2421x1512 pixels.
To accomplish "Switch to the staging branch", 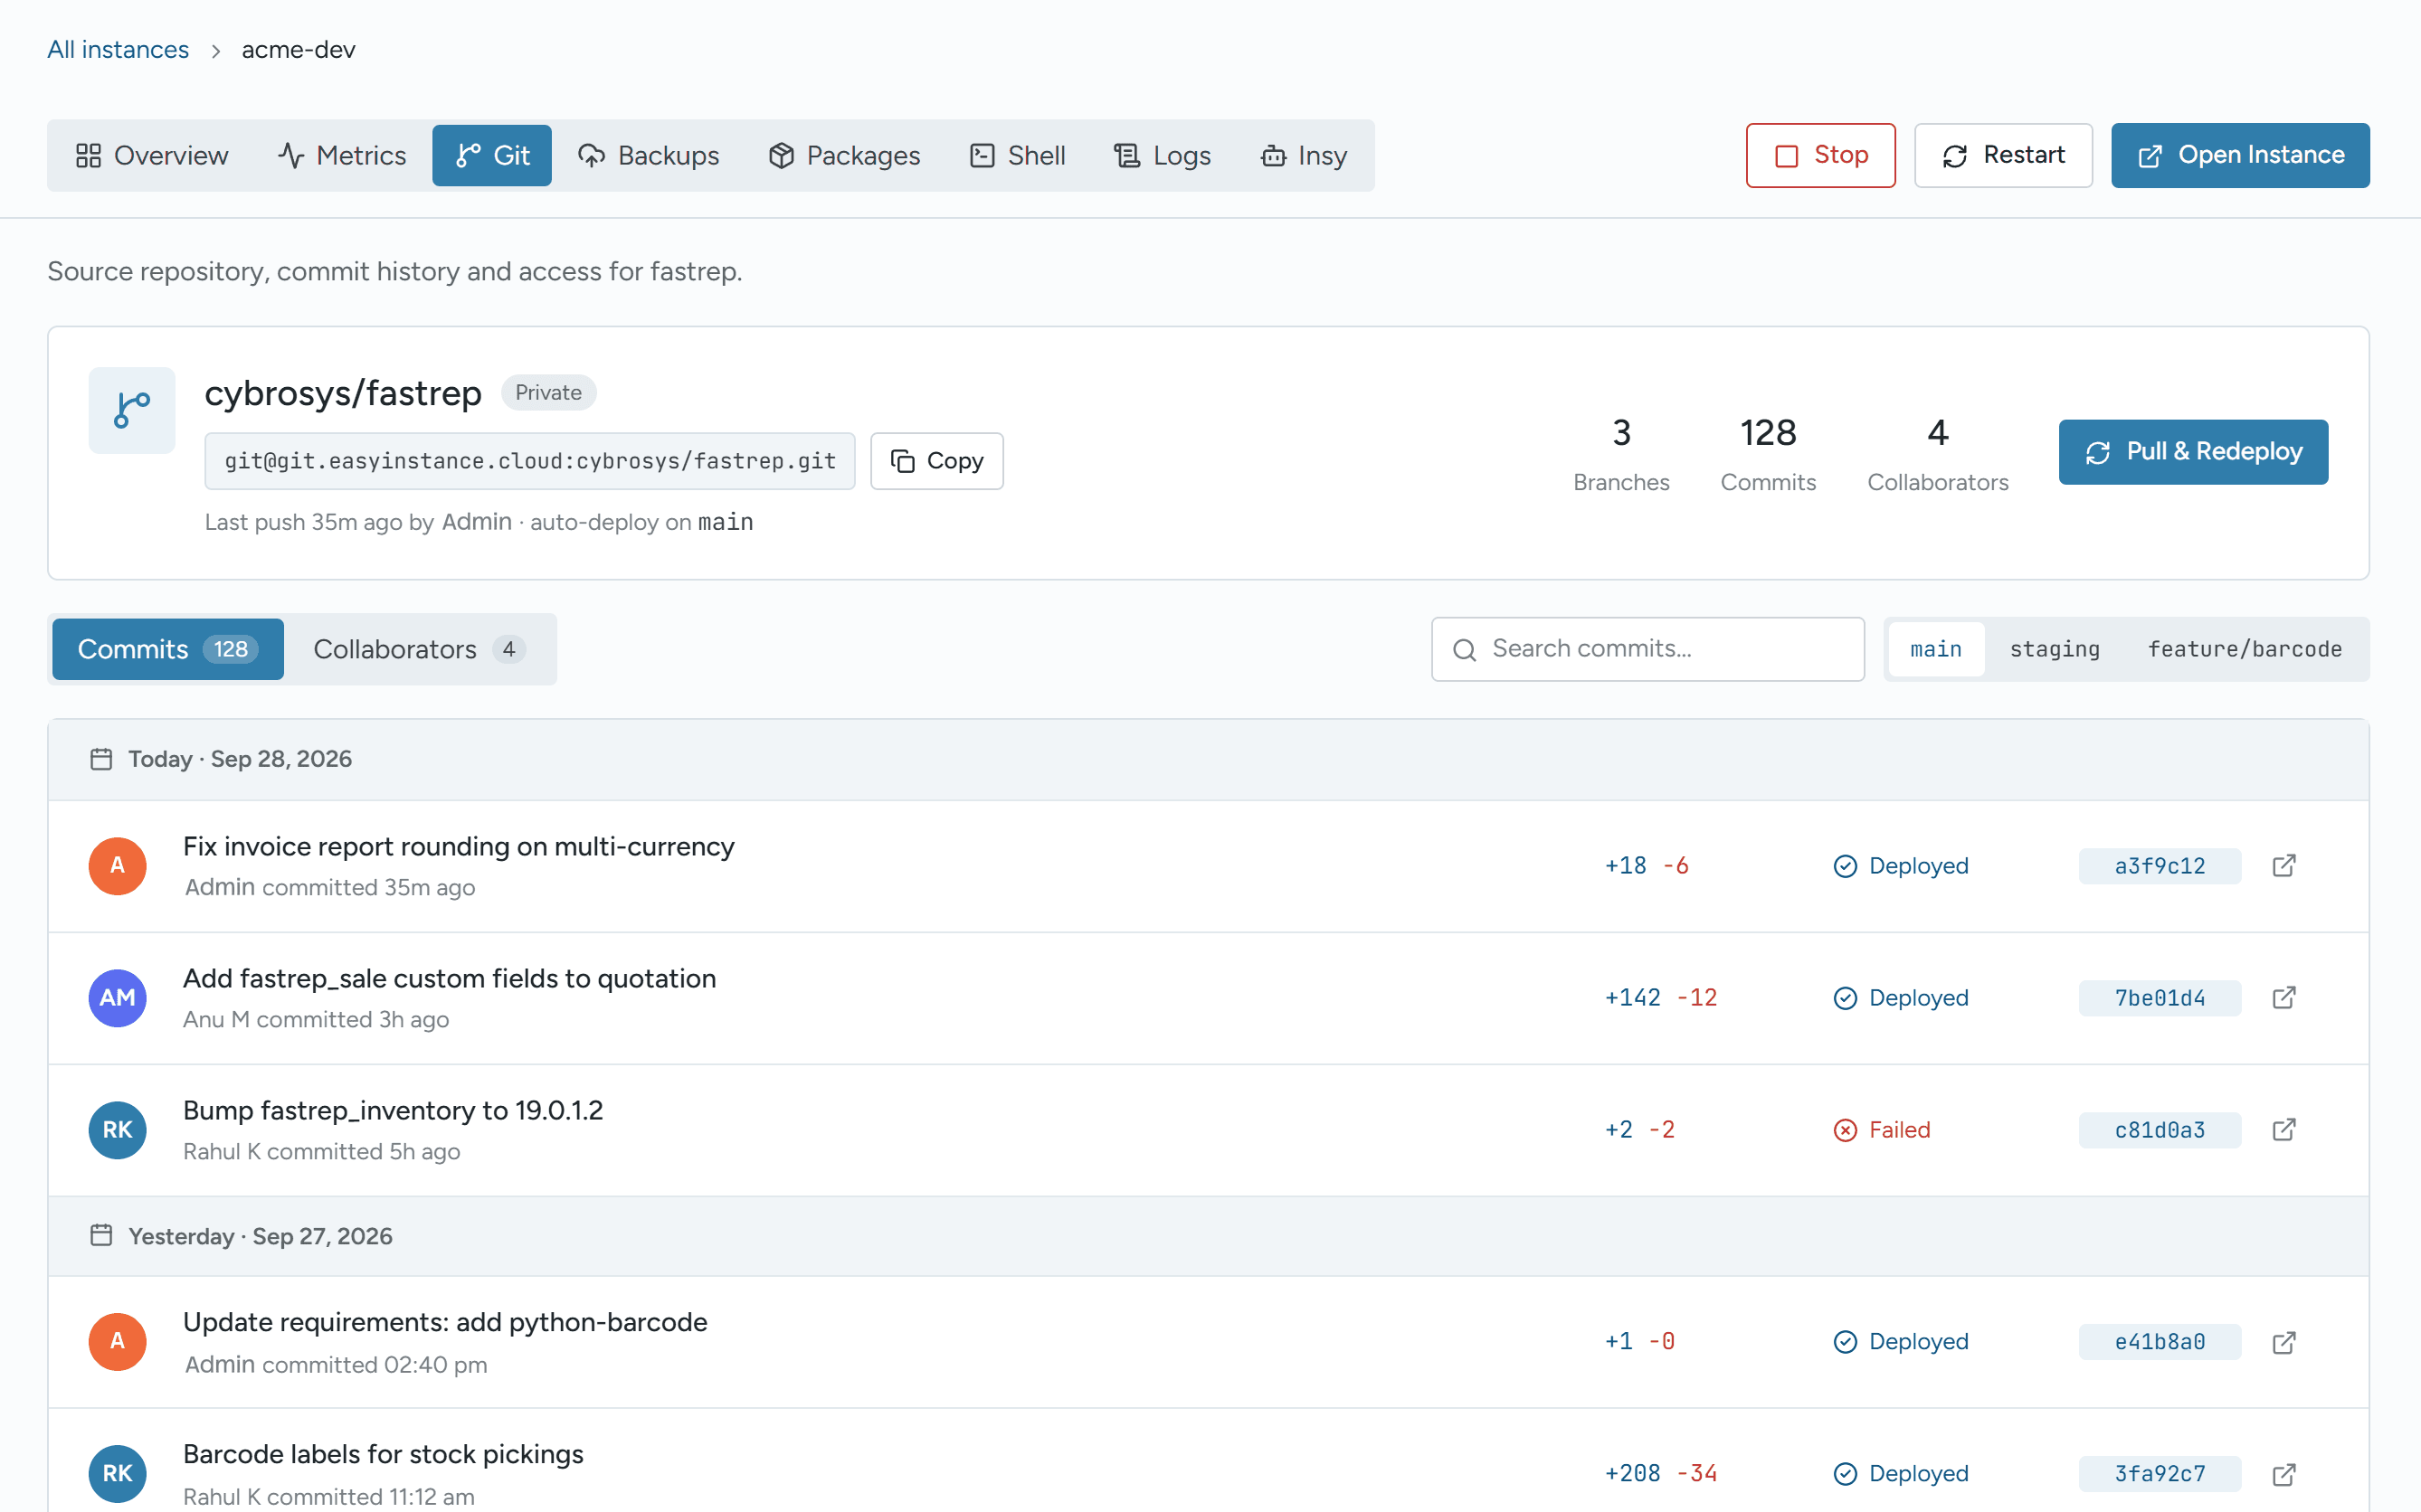I will click(x=2054, y=649).
